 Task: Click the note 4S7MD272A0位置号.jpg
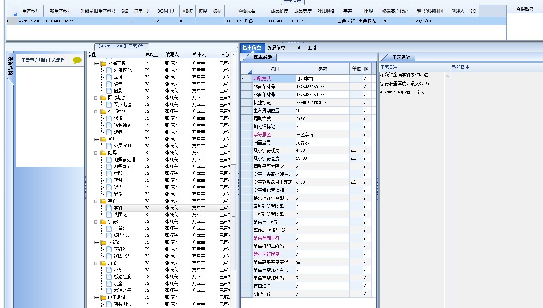click(402, 92)
